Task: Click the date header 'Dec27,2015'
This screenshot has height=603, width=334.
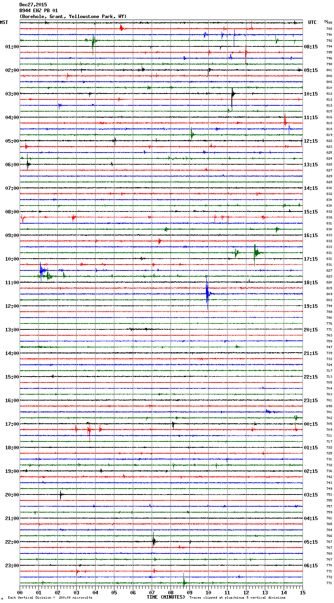Action: point(33,5)
